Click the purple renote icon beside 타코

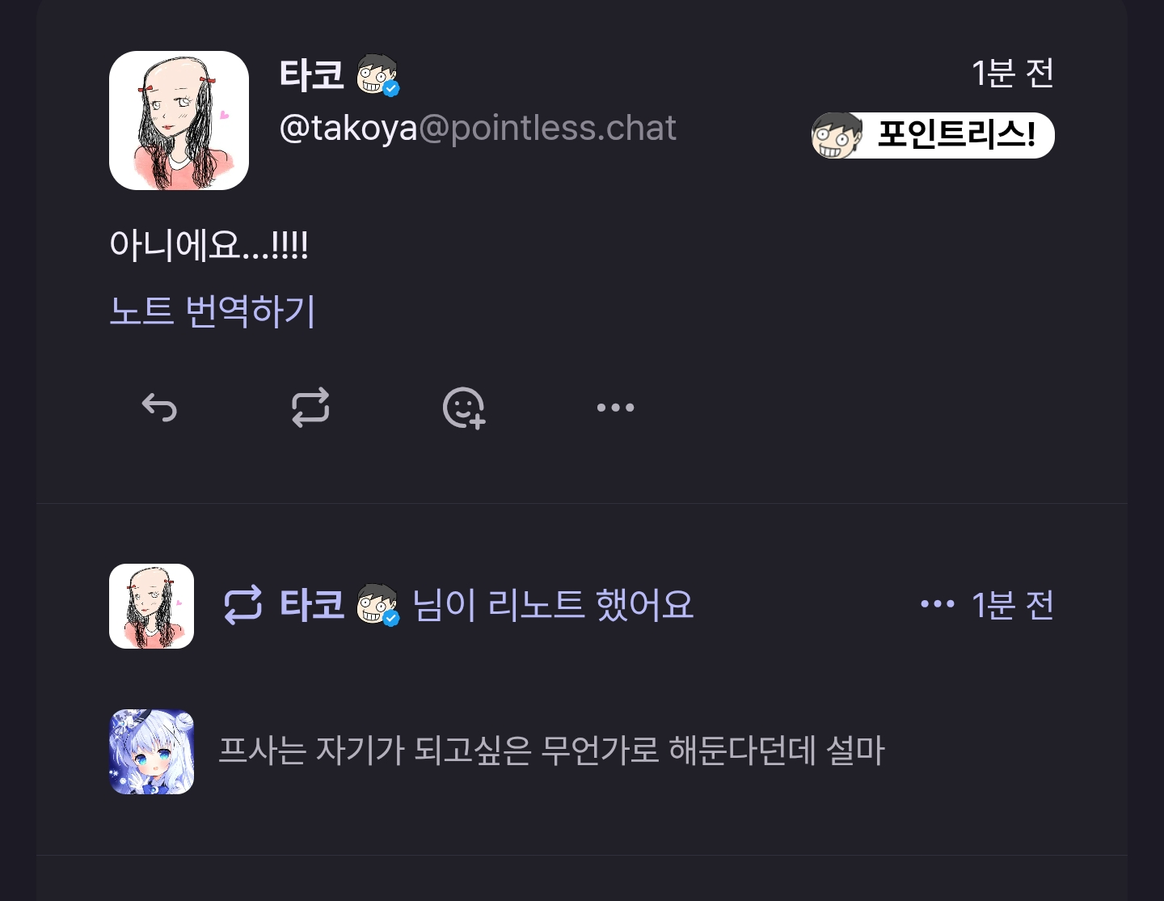coord(243,605)
